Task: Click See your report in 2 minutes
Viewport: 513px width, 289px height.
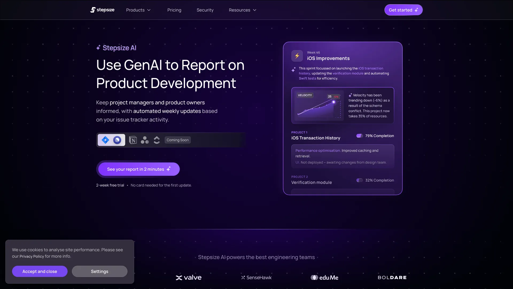Action: tap(139, 169)
